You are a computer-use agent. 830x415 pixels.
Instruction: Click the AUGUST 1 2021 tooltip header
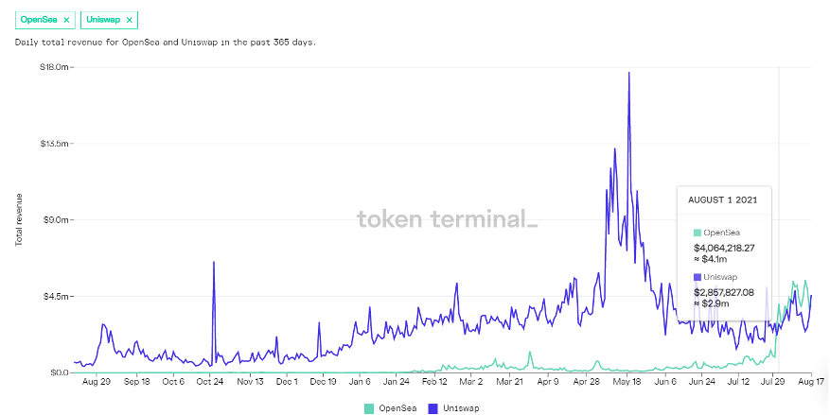pyautogui.click(x=724, y=201)
